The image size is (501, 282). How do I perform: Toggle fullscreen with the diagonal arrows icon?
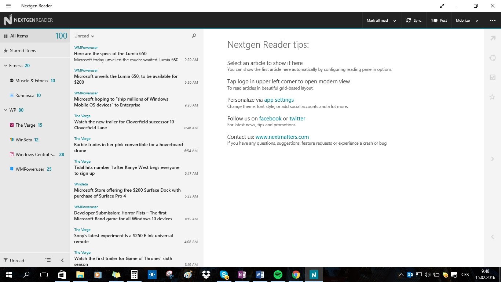pos(442,6)
